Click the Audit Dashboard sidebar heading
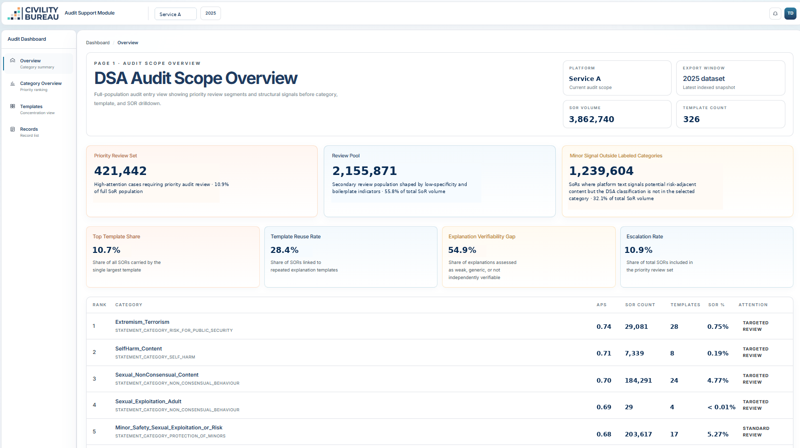This screenshot has width=800, height=448. pos(27,39)
